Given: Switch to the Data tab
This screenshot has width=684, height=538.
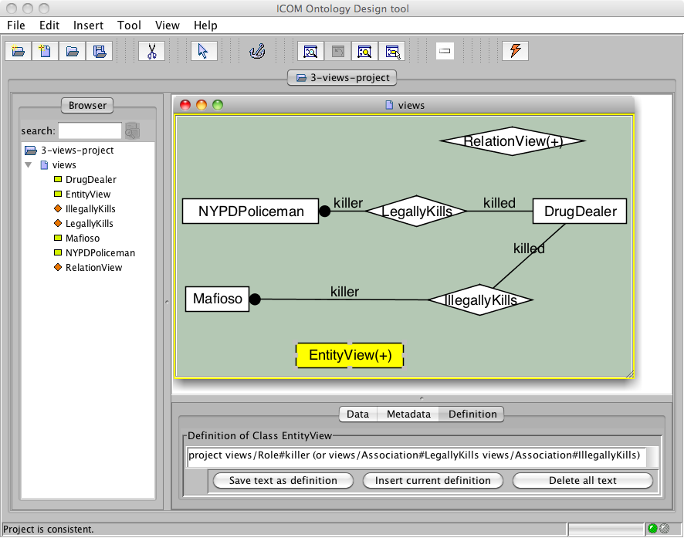Looking at the screenshot, I should pyautogui.click(x=357, y=414).
